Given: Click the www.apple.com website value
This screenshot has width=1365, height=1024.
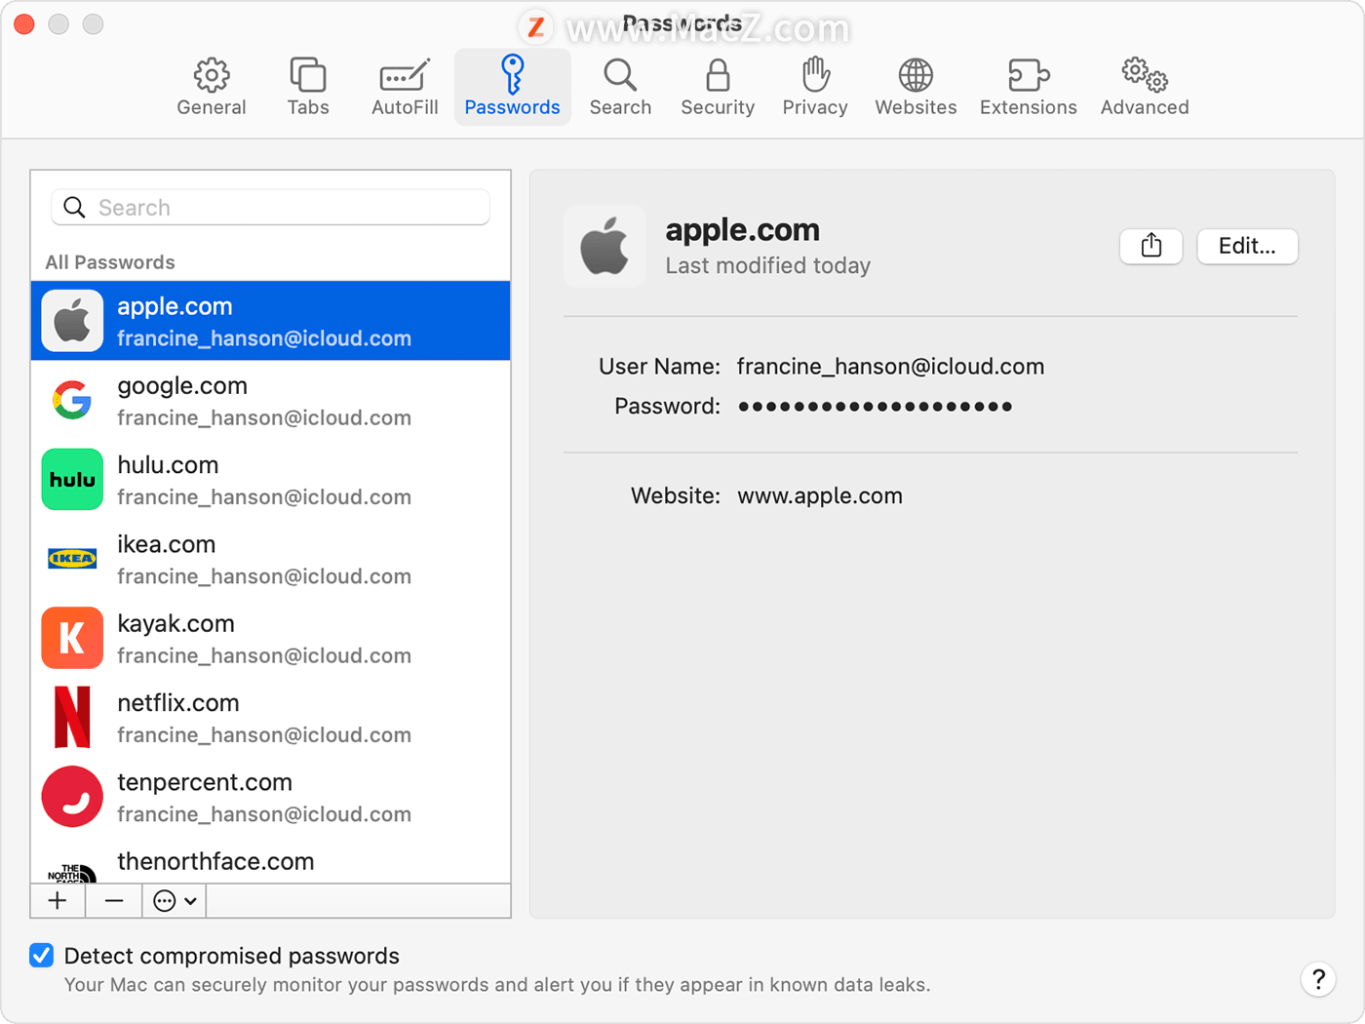Looking at the screenshot, I should point(820,495).
